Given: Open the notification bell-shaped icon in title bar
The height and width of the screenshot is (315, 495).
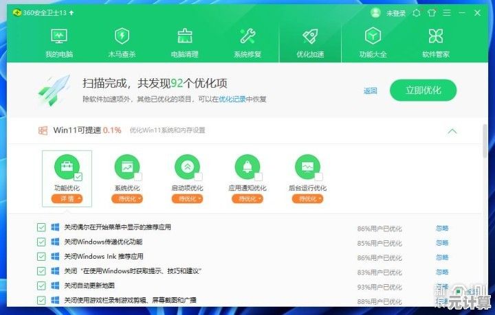Looking at the screenshot, I should [x=417, y=13].
